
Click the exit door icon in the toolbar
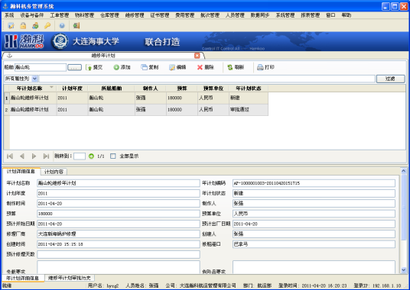[76, 25]
